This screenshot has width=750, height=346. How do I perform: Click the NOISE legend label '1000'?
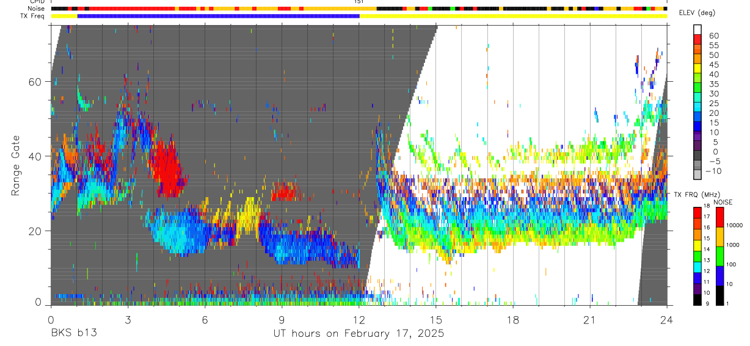[x=734, y=245]
